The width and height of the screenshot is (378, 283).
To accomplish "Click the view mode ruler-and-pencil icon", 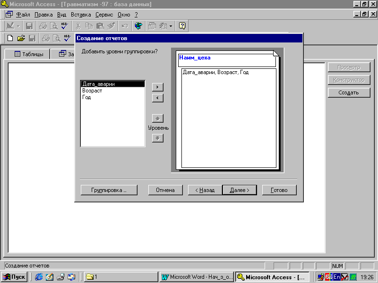I will [x=10, y=26].
